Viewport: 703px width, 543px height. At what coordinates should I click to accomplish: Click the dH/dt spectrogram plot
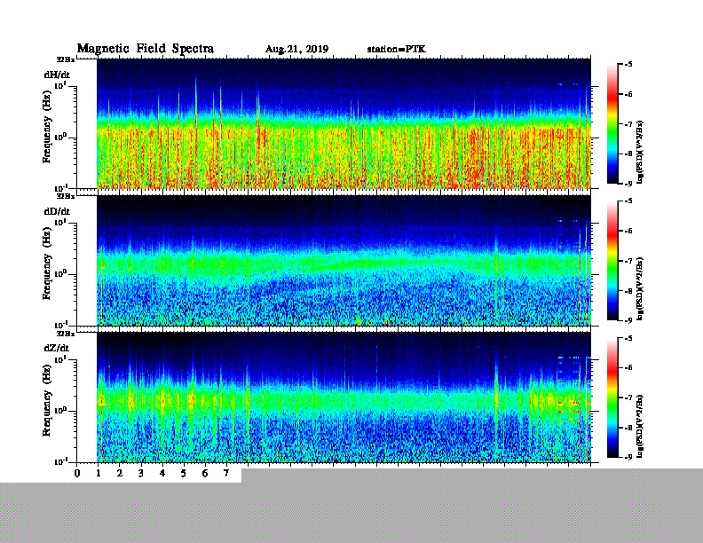pyautogui.click(x=344, y=123)
